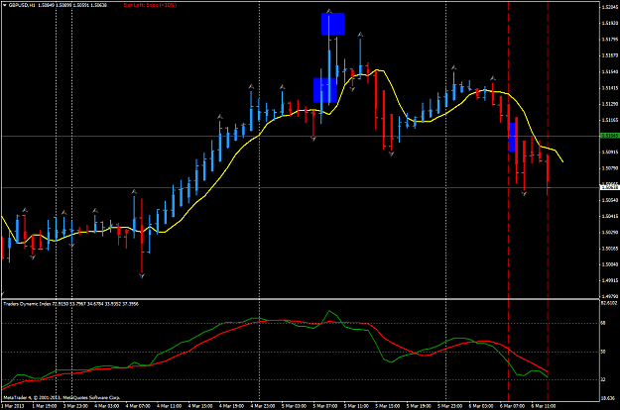620x410 pixels.
Task: Click the 4 Mar 11:00 time axis label
Action: tap(169, 406)
